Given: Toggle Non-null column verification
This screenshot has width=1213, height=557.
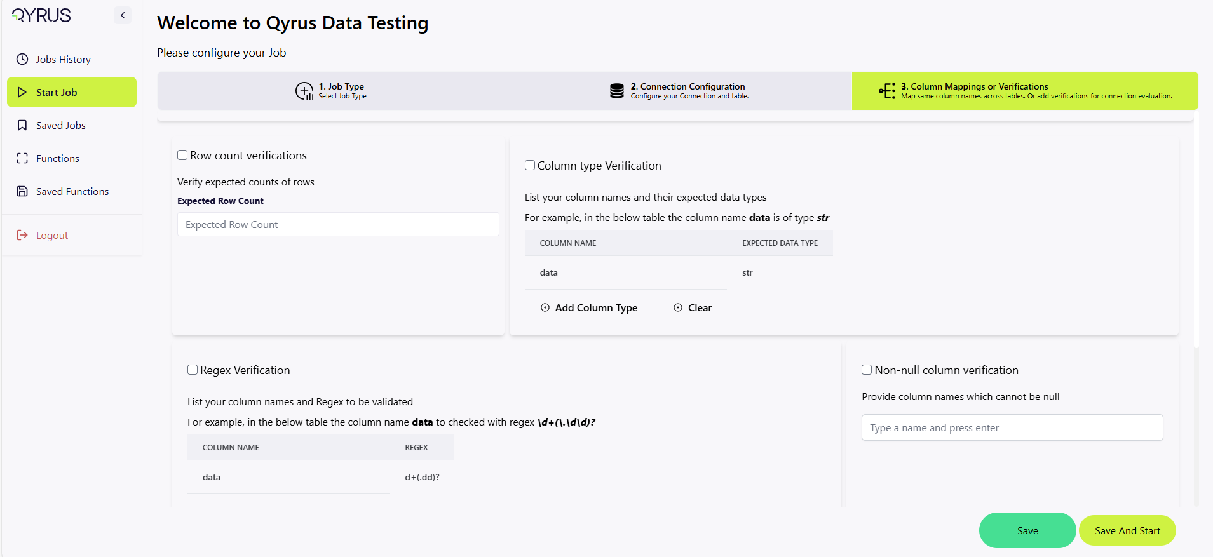Looking at the screenshot, I should click(x=867, y=369).
